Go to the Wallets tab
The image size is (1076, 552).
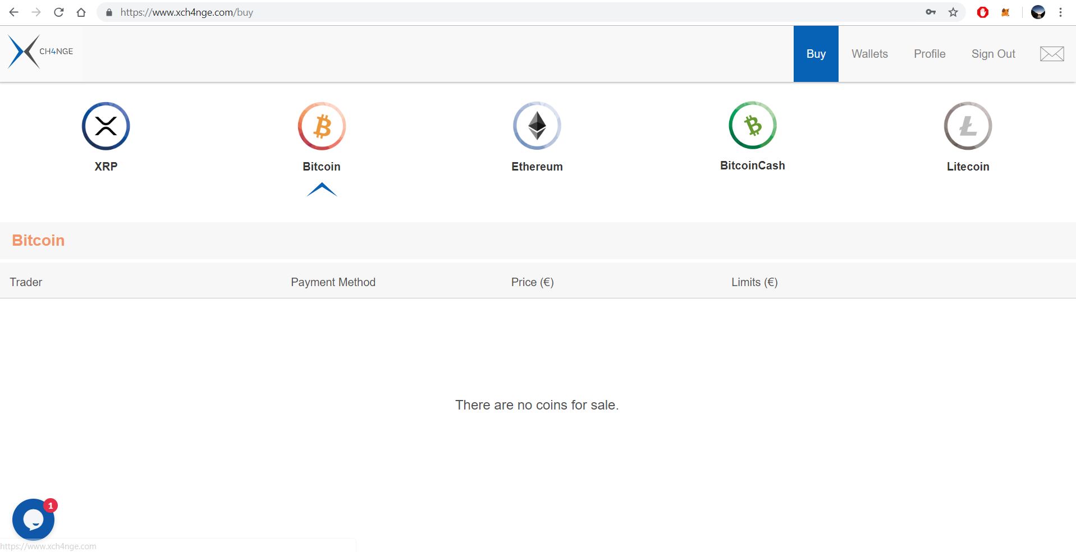[x=869, y=54]
